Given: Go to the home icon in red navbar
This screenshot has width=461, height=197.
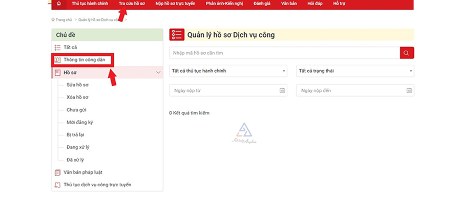Looking at the screenshot, I should [x=59, y=4].
